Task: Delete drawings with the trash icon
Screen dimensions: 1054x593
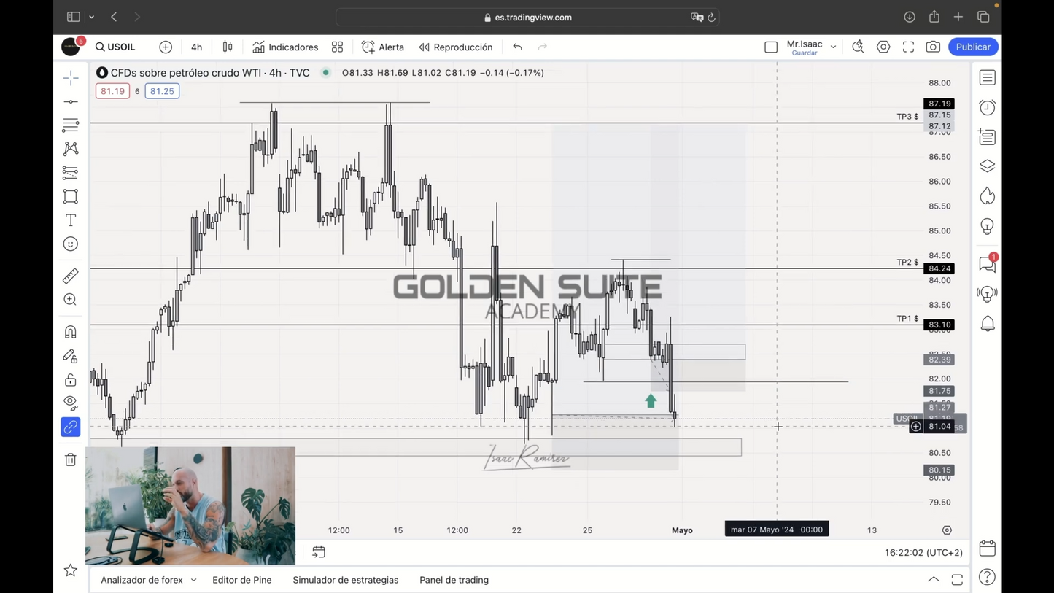Action: point(70,459)
